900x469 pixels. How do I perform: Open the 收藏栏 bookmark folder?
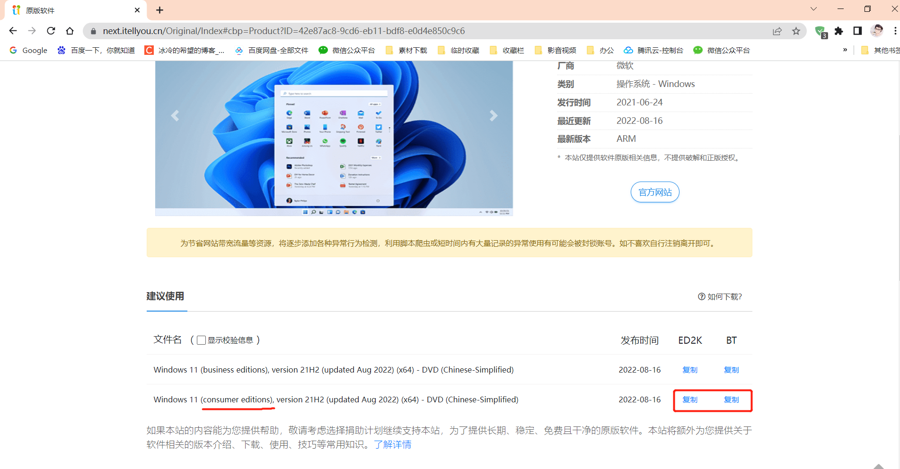pos(507,50)
